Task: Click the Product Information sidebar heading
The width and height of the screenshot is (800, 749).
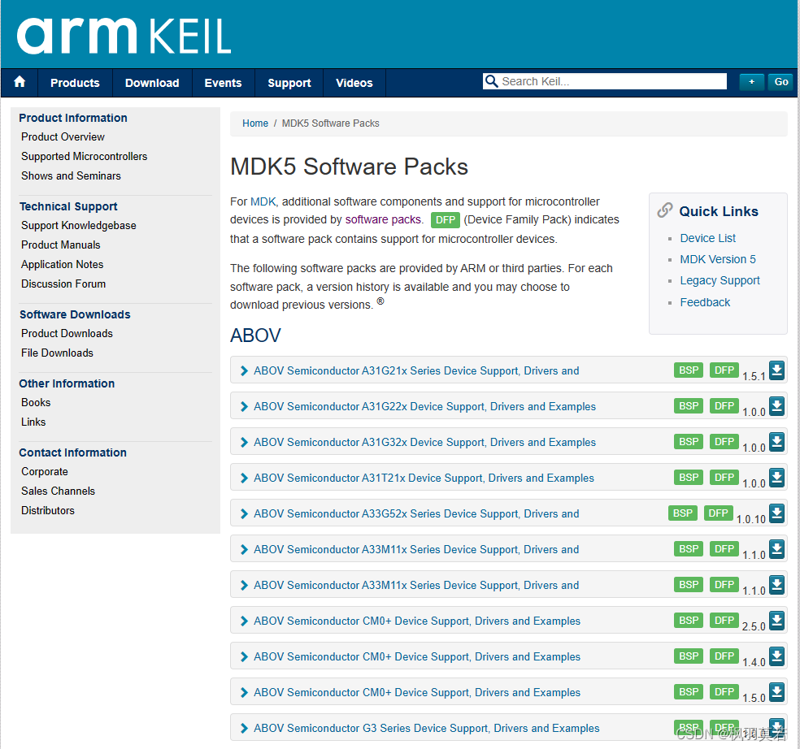Action: point(73,118)
